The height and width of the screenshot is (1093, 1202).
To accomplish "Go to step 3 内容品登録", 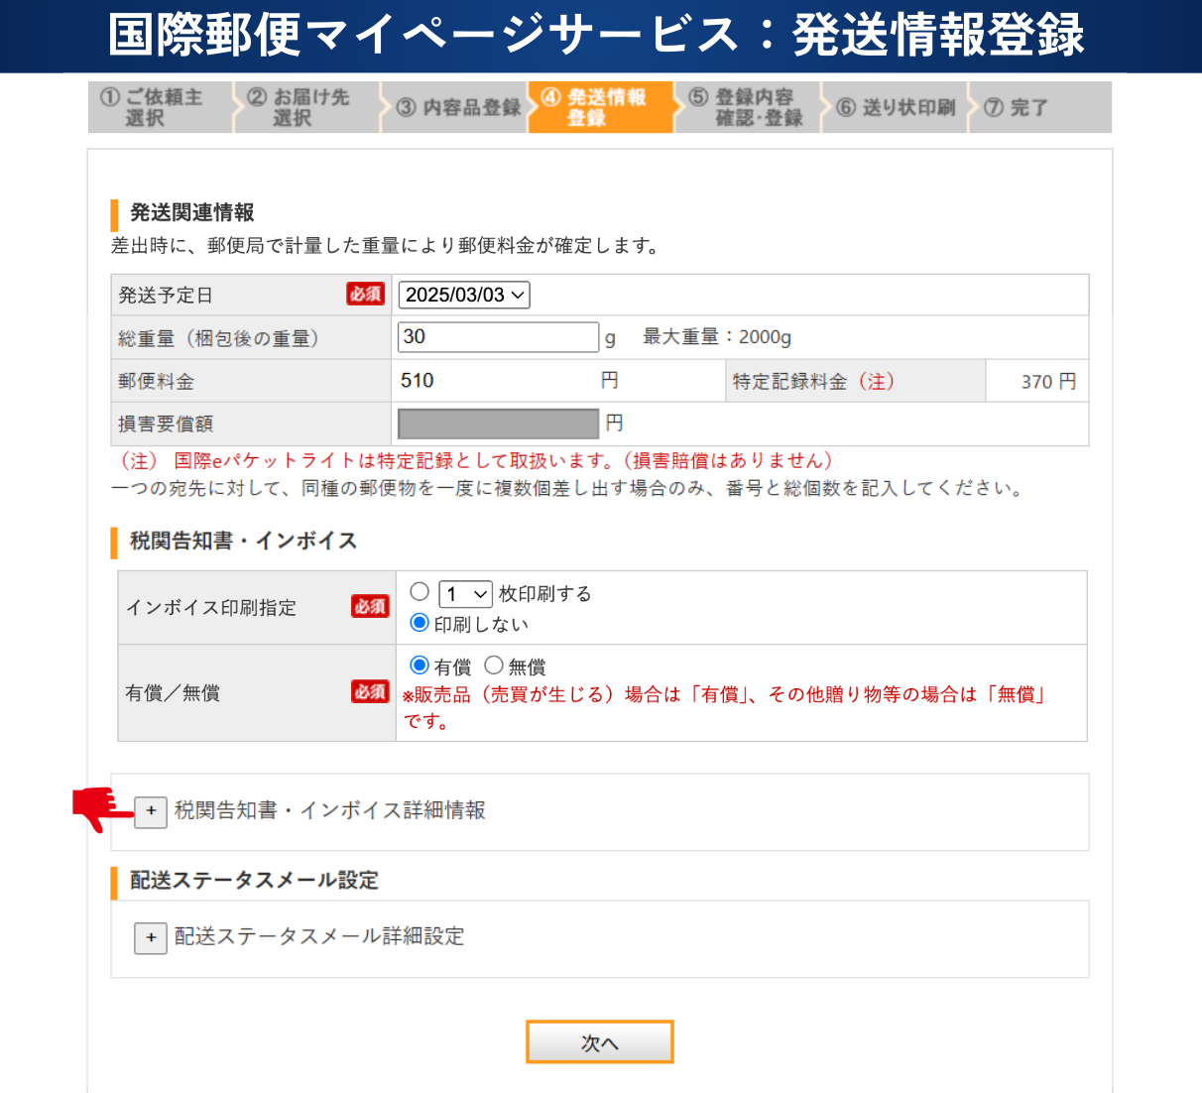I will click(x=458, y=107).
